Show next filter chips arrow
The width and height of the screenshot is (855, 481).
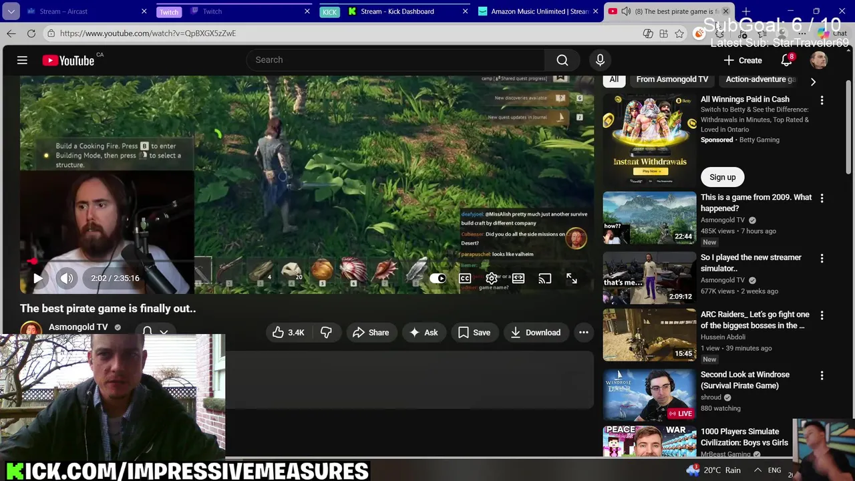pyautogui.click(x=813, y=82)
